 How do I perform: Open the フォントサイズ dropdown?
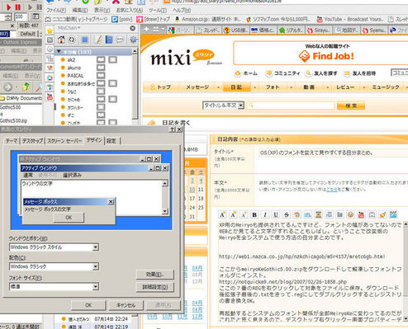coord(54,287)
